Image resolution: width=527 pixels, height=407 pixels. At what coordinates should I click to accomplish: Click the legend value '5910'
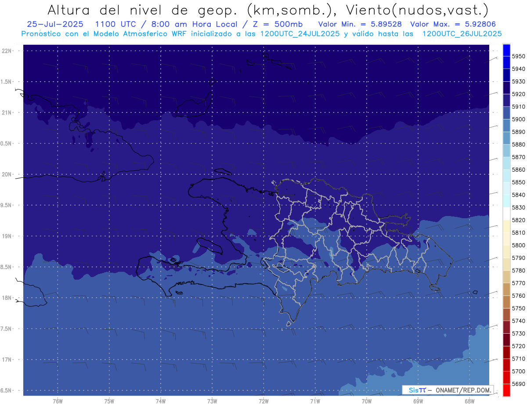pos(519,107)
